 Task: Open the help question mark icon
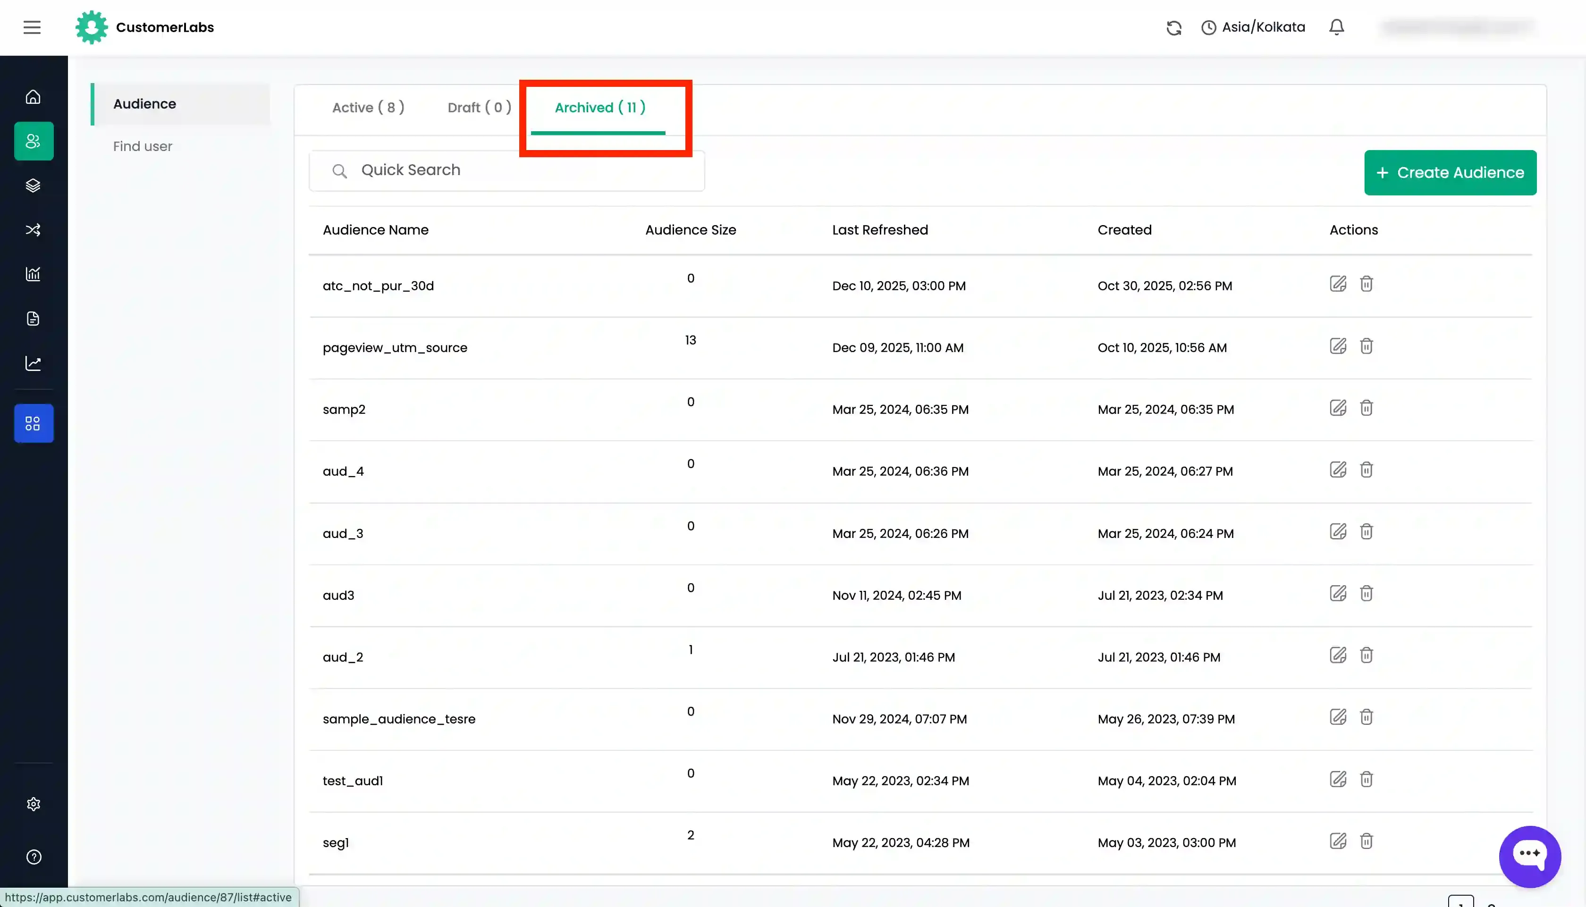tap(34, 857)
